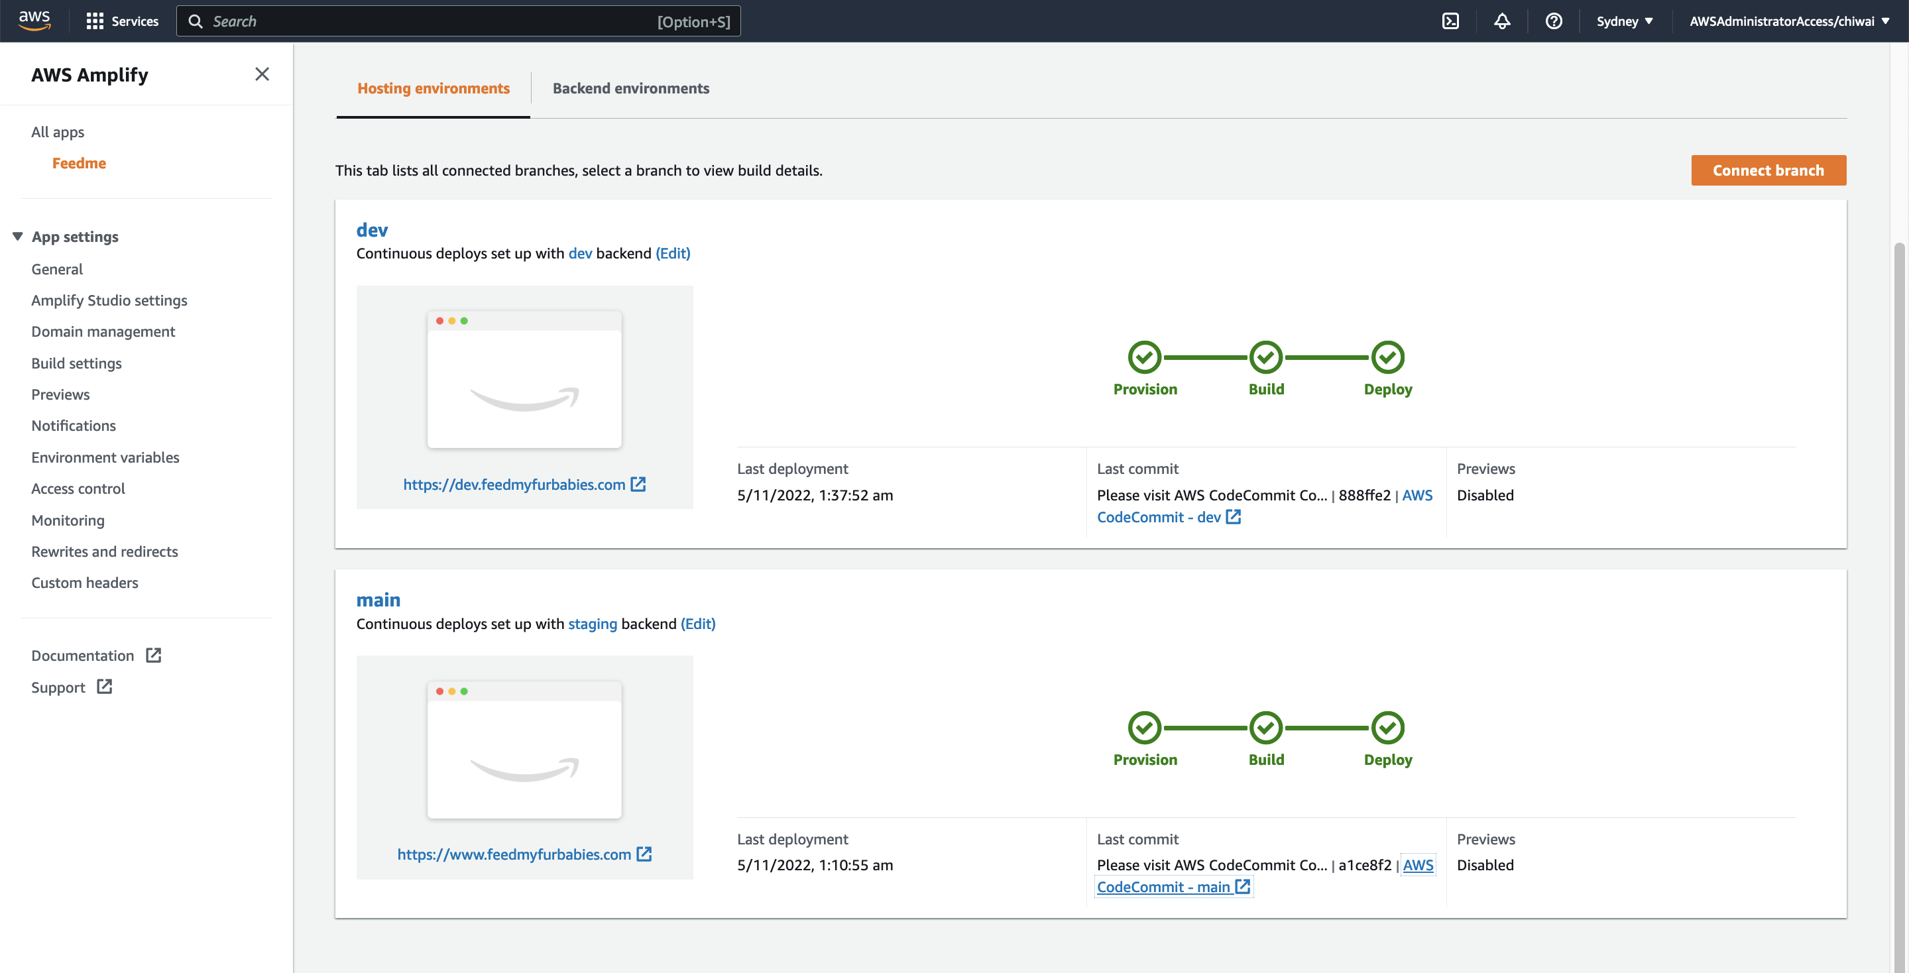
Task: Click the main branch Provision checkmark
Action: click(x=1145, y=728)
